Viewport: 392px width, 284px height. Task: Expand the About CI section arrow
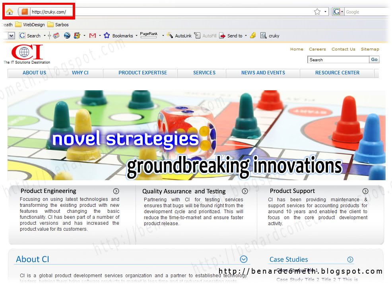244,259
